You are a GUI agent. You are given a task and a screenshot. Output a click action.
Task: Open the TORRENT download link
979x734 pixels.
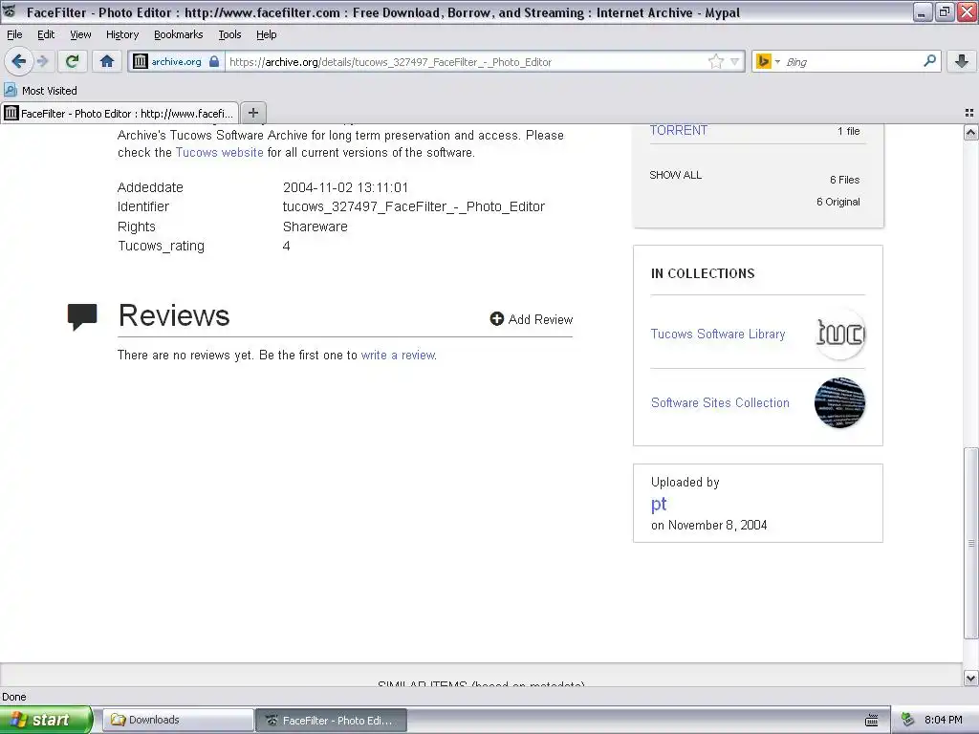(x=678, y=130)
